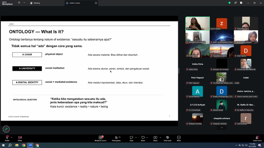Expand the audio options chevron

pyautogui.click(x=12, y=137)
